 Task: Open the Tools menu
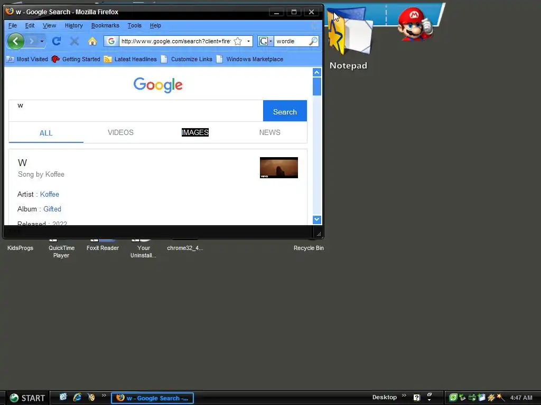pos(135,25)
